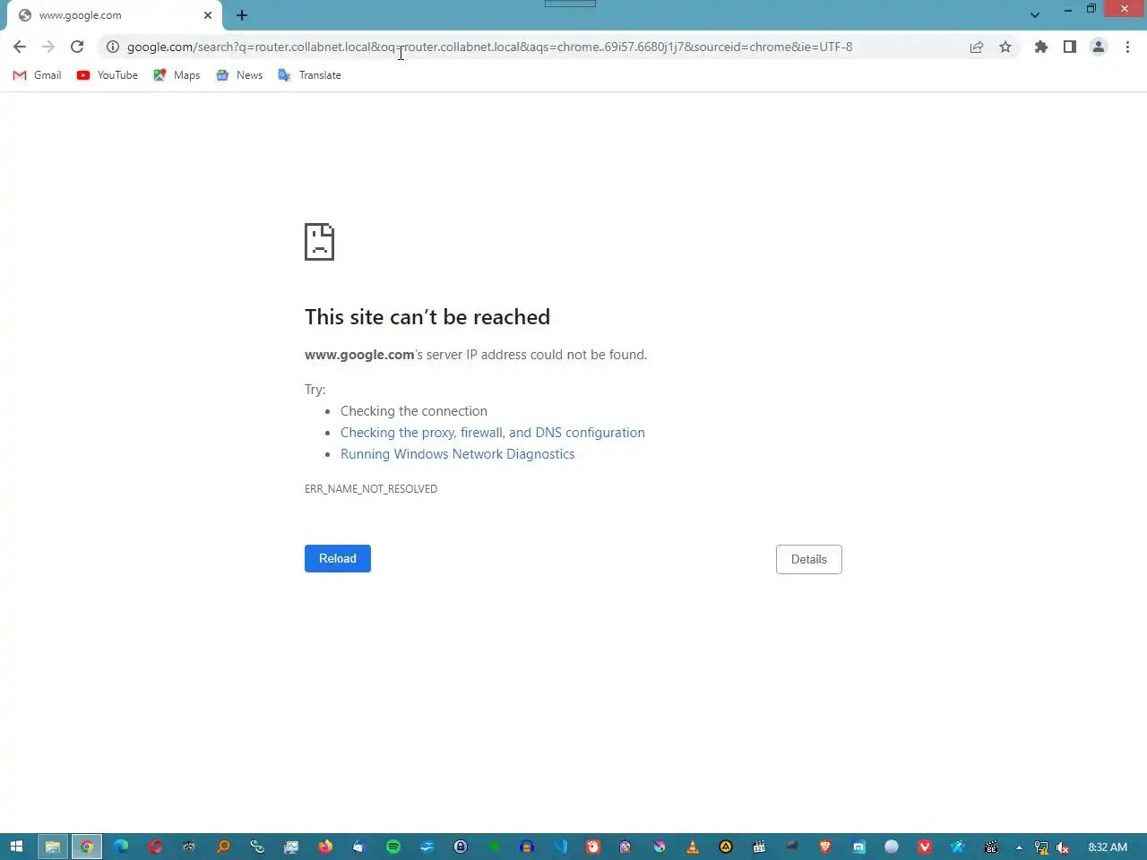Share this page icon in address bar
This screenshot has height=860, width=1147.
pos(977,47)
